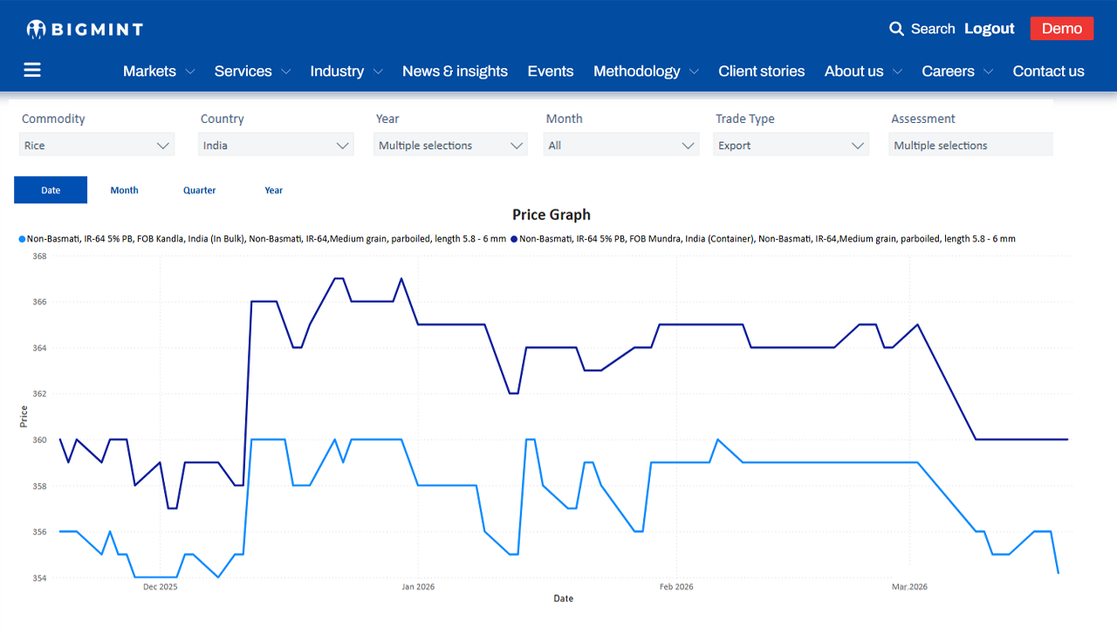
Task: Click the dark blue Mundra legend dot
Action: 514,239
